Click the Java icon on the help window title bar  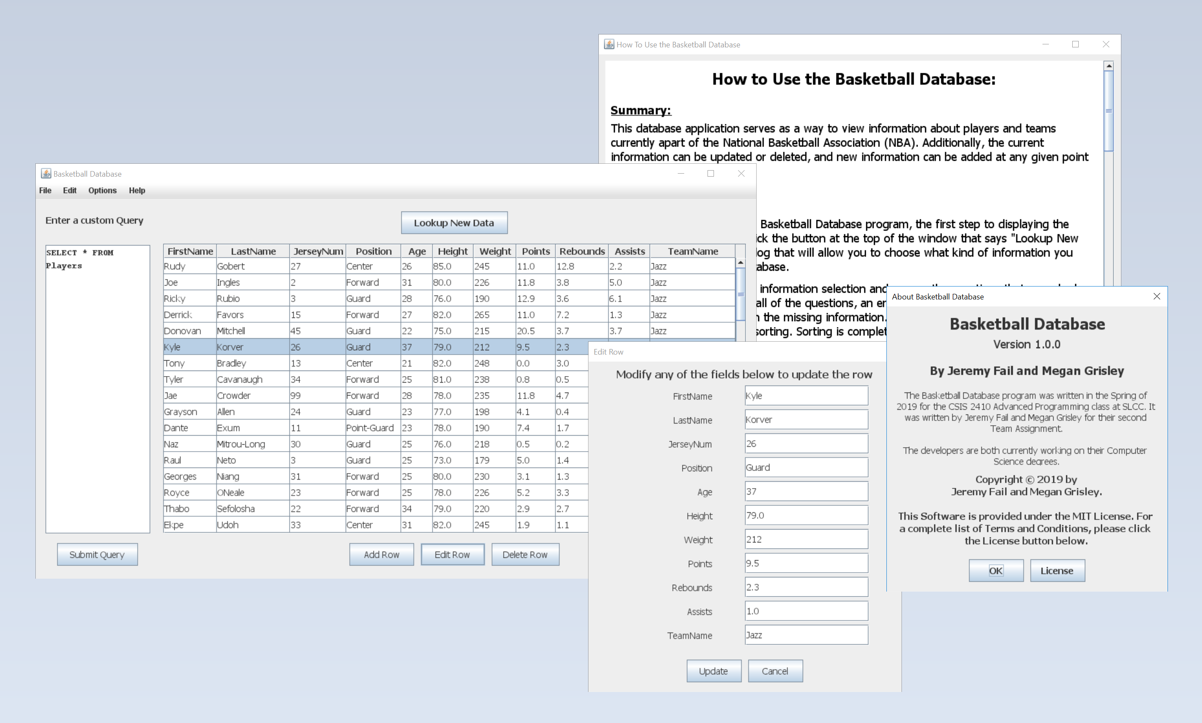[609, 44]
